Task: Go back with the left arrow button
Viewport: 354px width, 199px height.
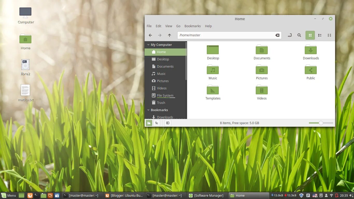Action: tap(150, 35)
